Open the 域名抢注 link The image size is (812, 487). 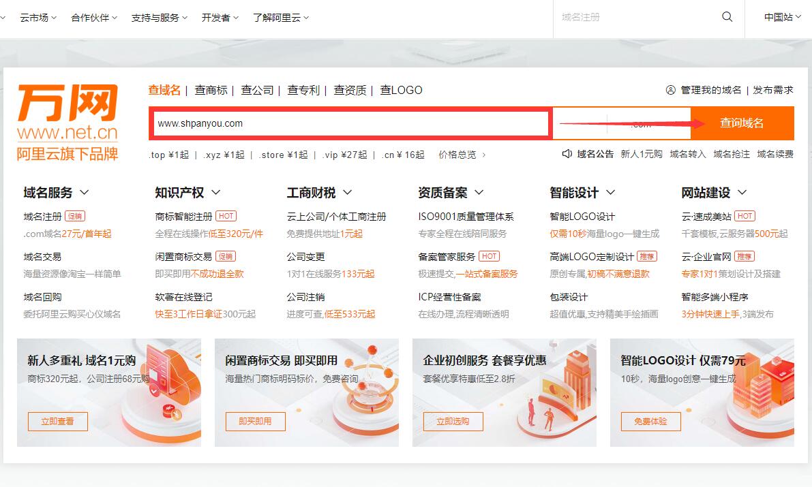click(x=732, y=154)
